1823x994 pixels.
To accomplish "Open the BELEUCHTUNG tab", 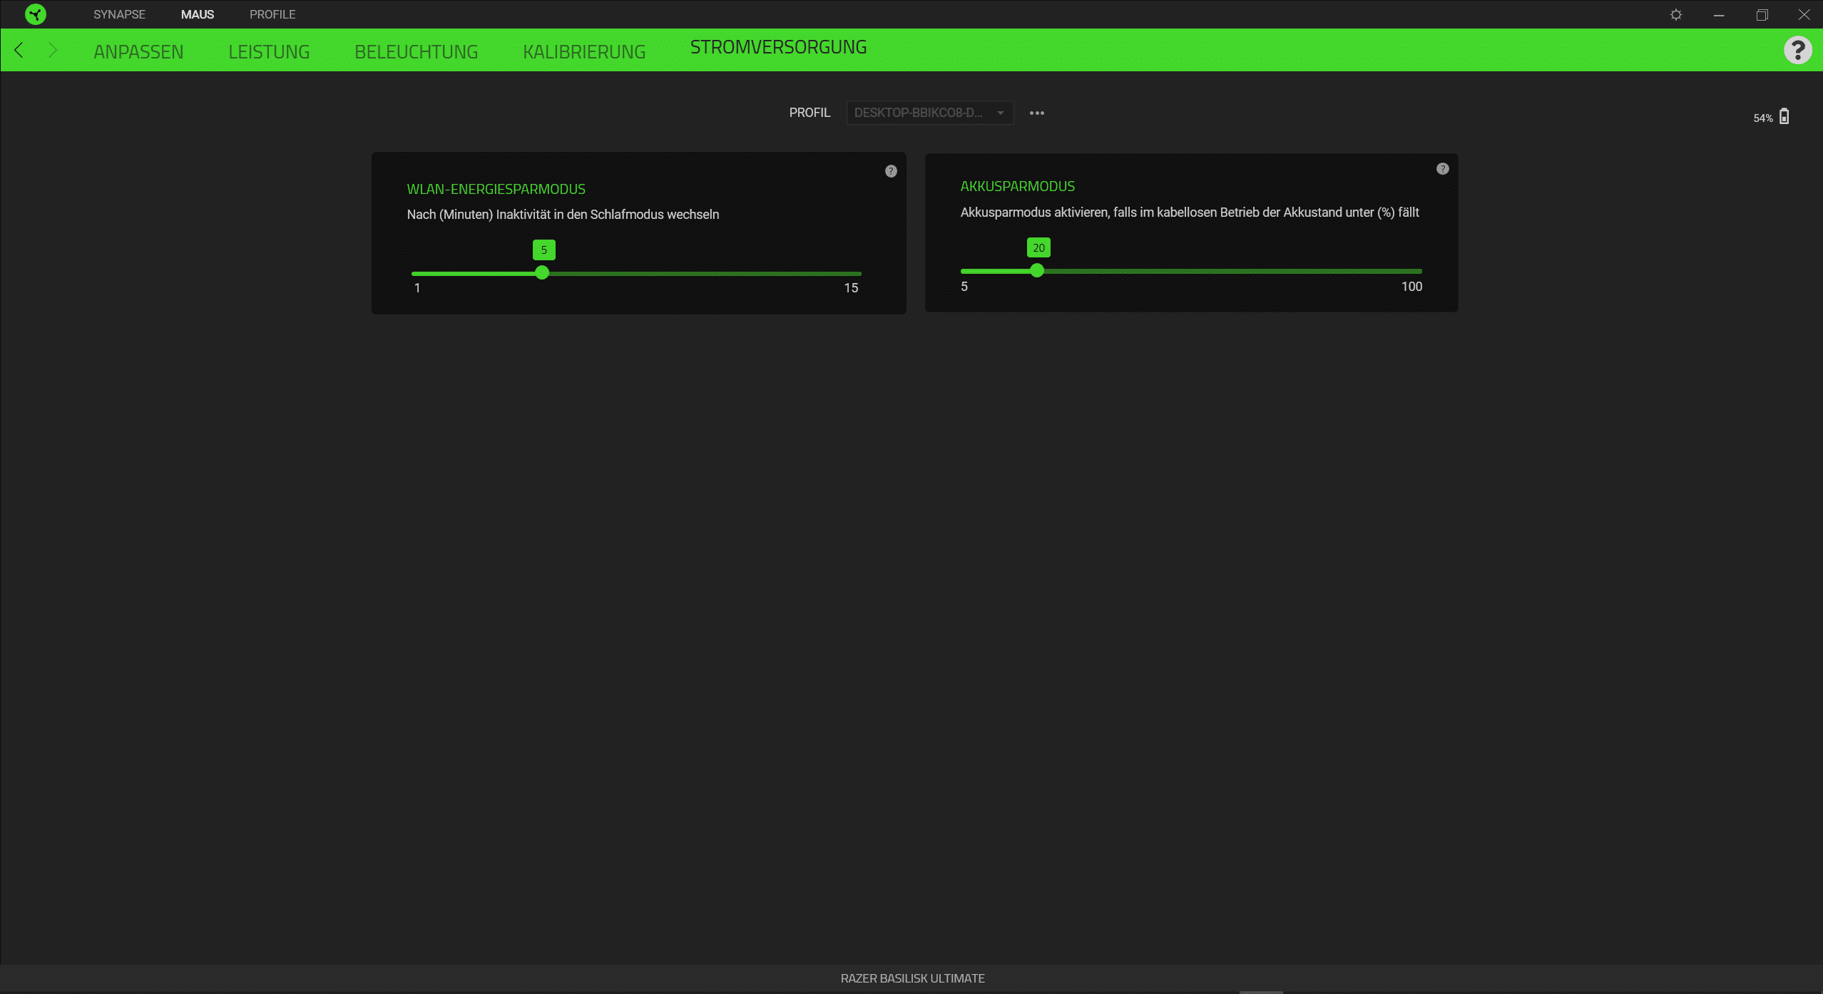I will [x=416, y=51].
